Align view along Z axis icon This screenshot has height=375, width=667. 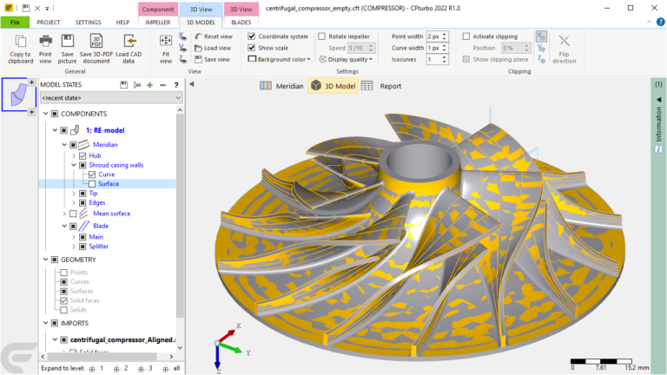point(182,60)
